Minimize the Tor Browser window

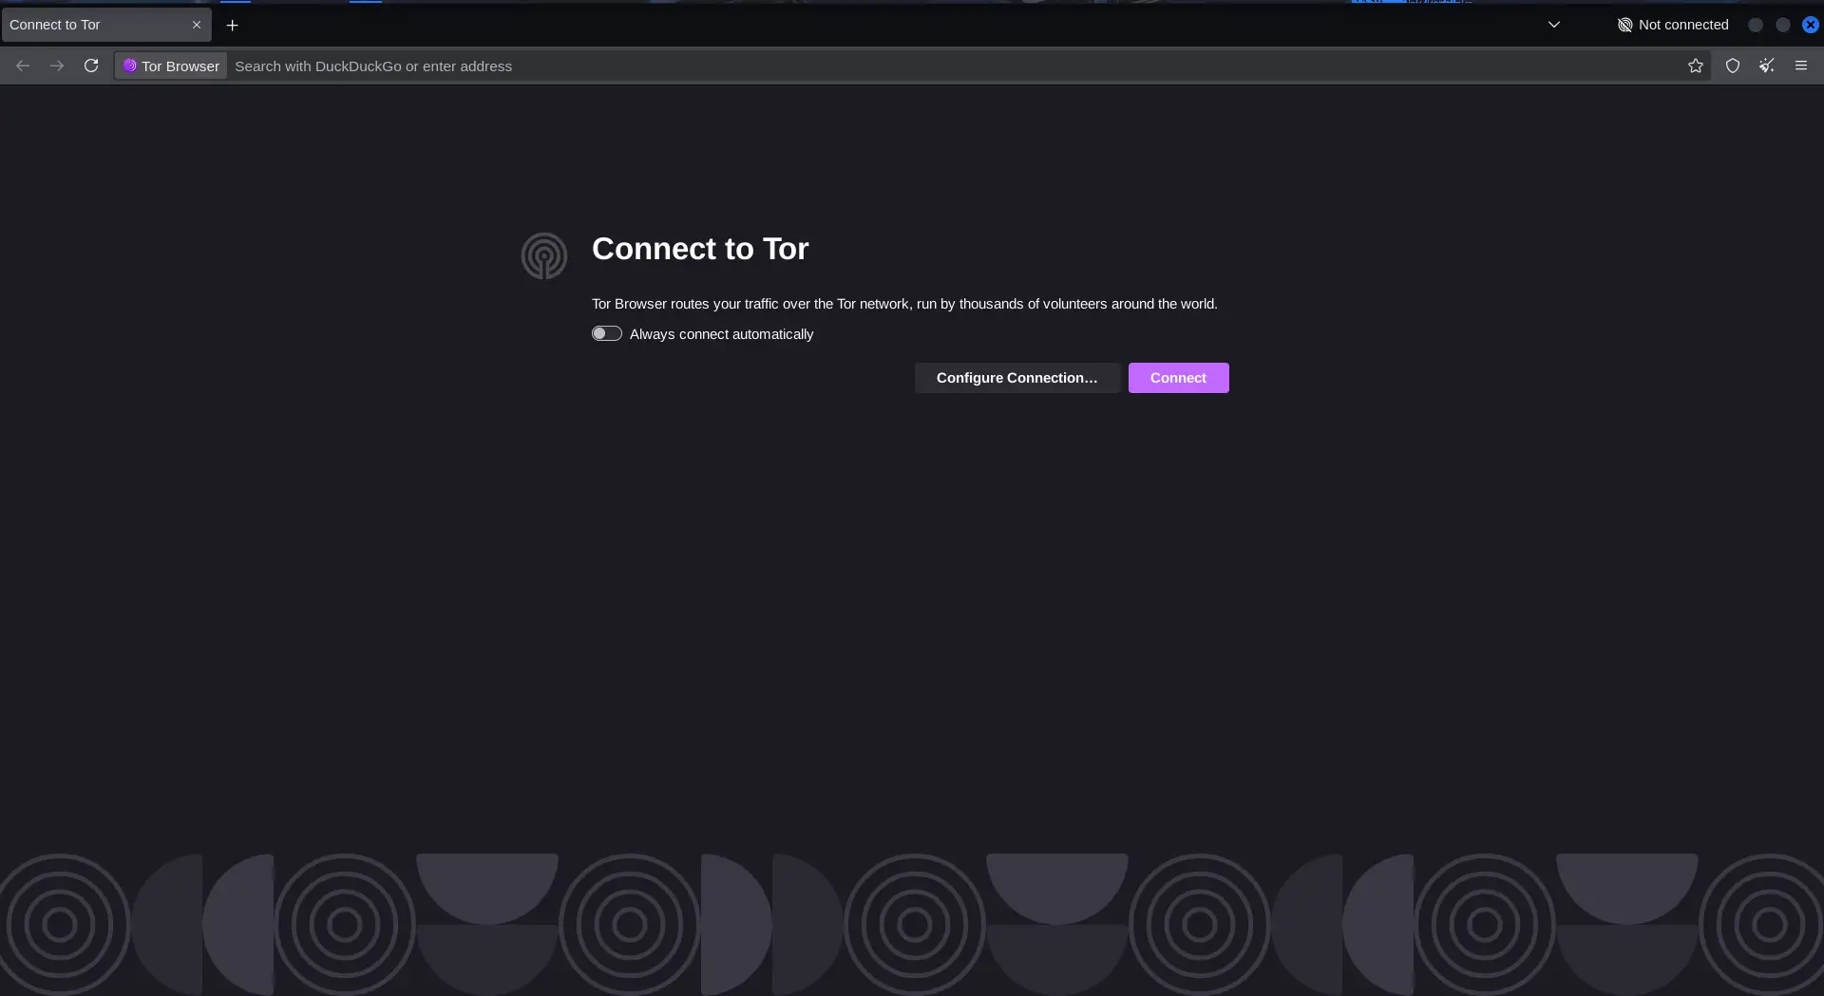[x=1756, y=25]
